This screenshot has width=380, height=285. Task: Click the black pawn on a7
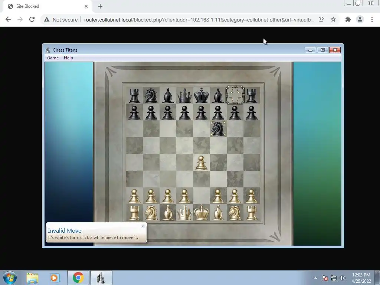coord(134,112)
